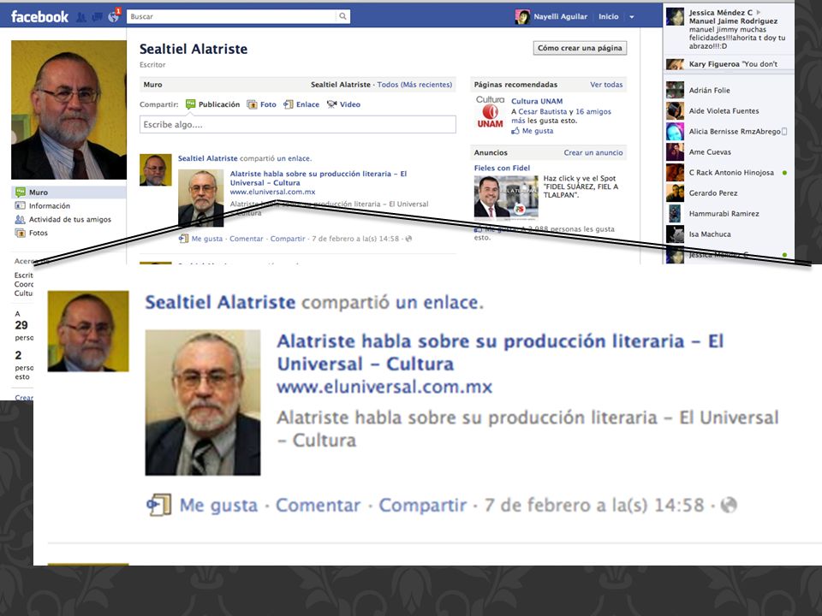This screenshot has width=822, height=616.
Task: Click Compartir under small wall post
Action: pos(288,239)
